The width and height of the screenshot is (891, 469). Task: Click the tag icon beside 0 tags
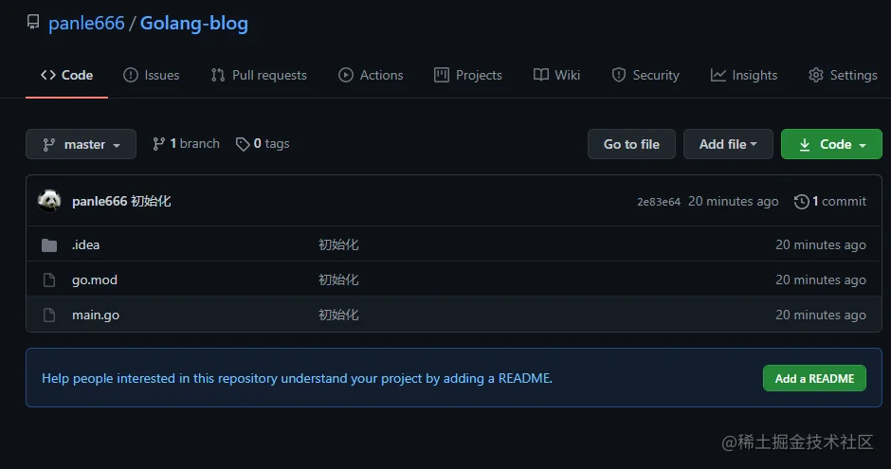point(243,144)
